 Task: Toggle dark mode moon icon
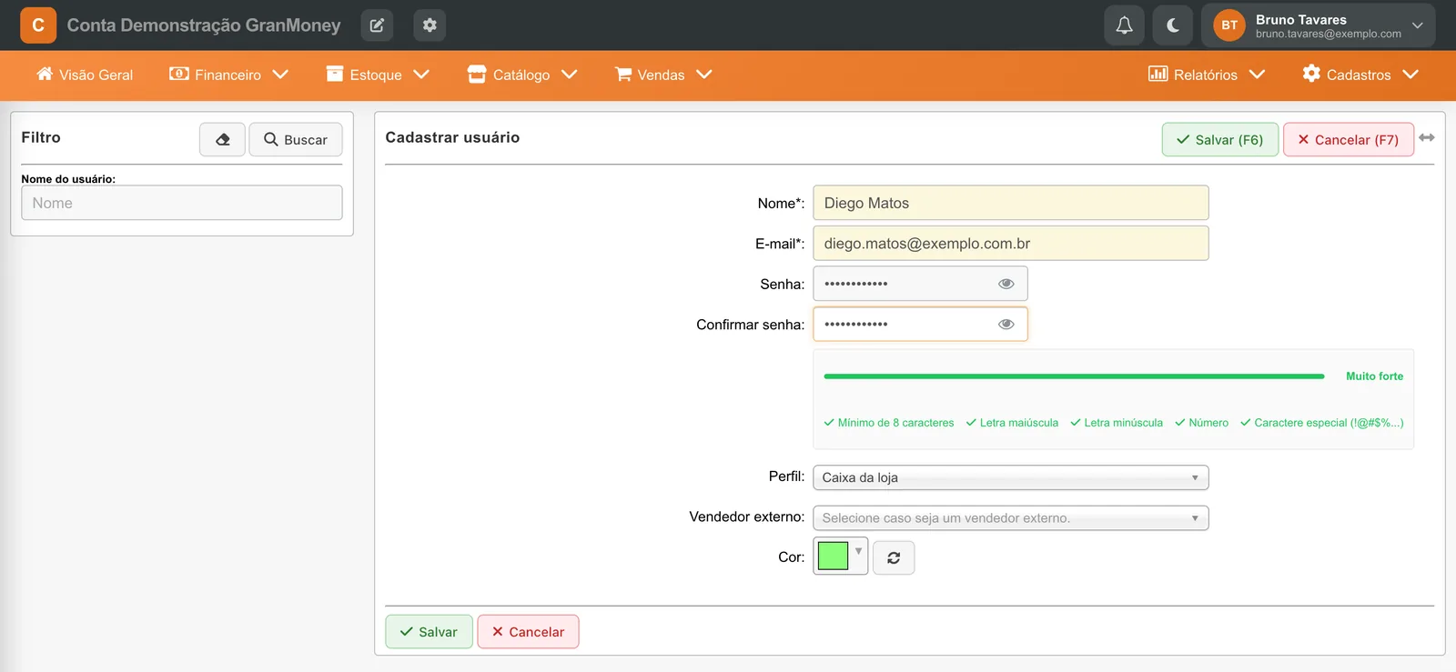point(1173,25)
